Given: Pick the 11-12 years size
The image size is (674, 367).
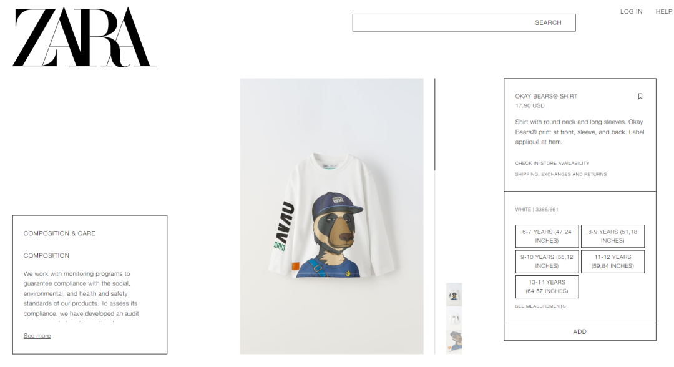Looking at the screenshot, I should [x=613, y=262].
